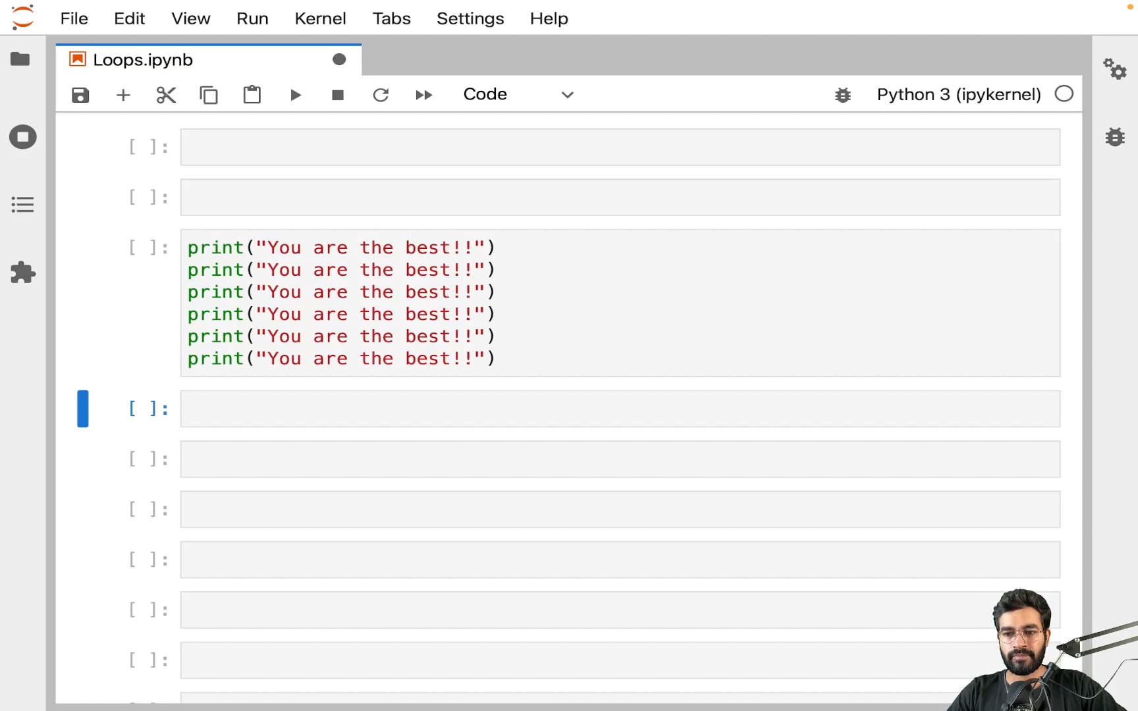Cut selected cell with the scissors icon
Image resolution: width=1138 pixels, height=711 pixels.
pos(166,95)
